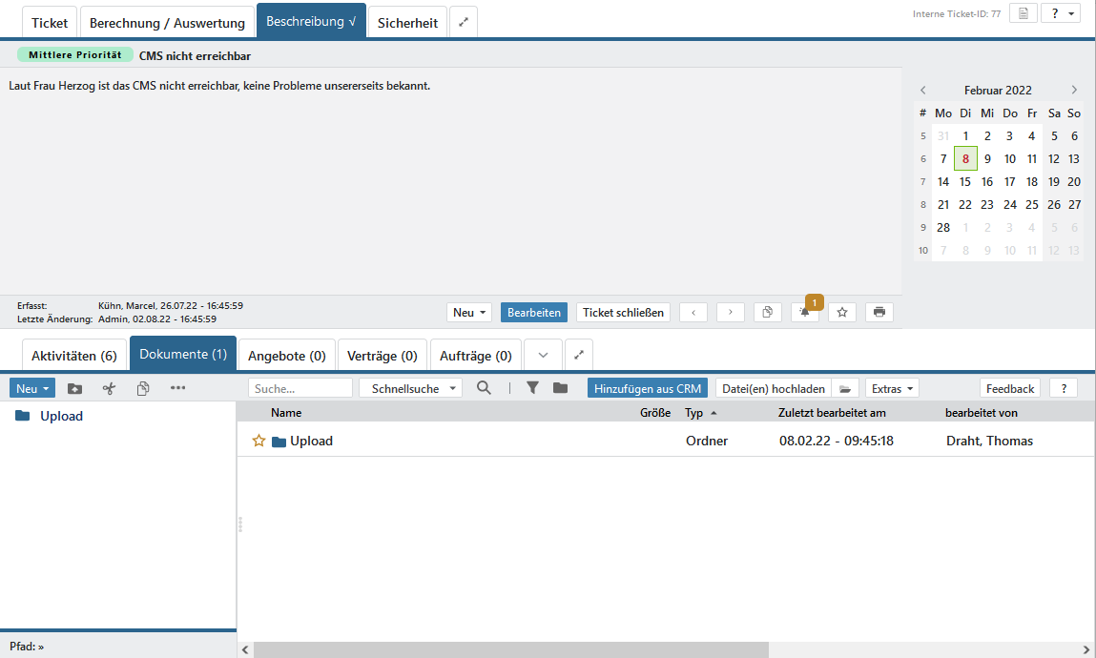Screen dimensions: 1096x658
Task: Click the copy ticket icon
Action: click(x=767, y=312)
